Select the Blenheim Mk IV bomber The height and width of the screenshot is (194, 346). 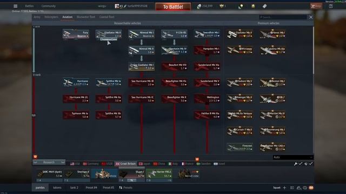(x=174, y=50)
